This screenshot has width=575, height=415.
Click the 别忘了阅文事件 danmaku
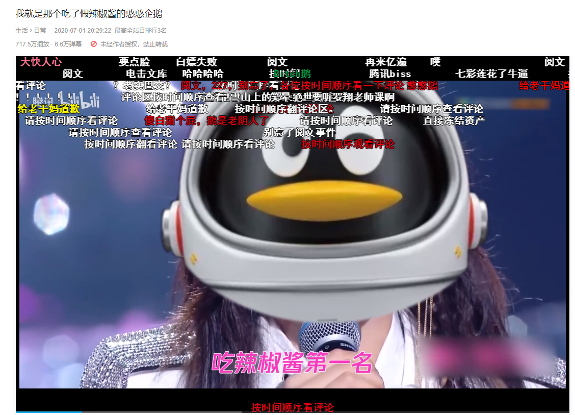(299, 133)
